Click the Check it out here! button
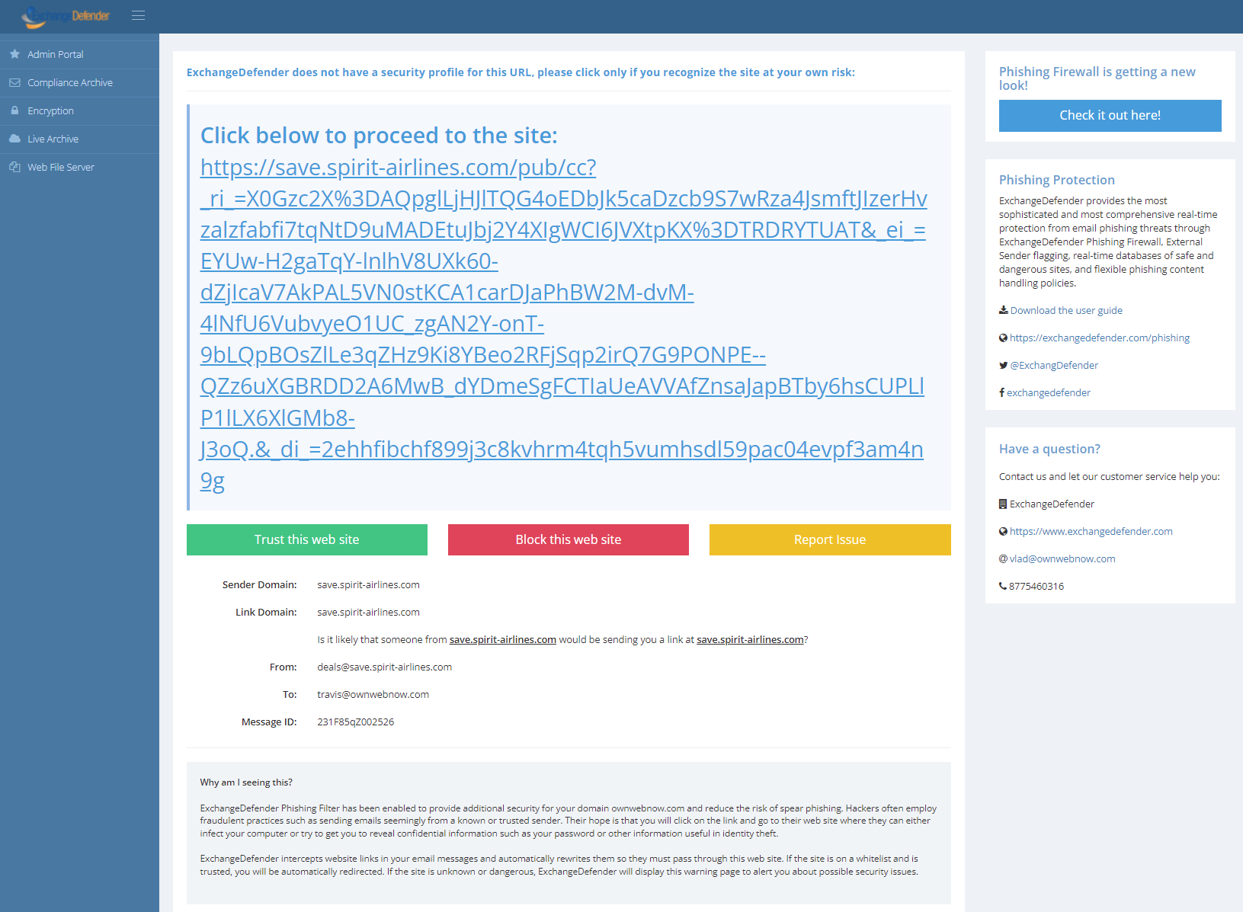This screenshot has height=912, width=1243. 1110,115
